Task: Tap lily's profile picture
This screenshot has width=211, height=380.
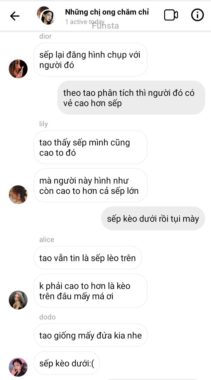Action: coord(18,195)
